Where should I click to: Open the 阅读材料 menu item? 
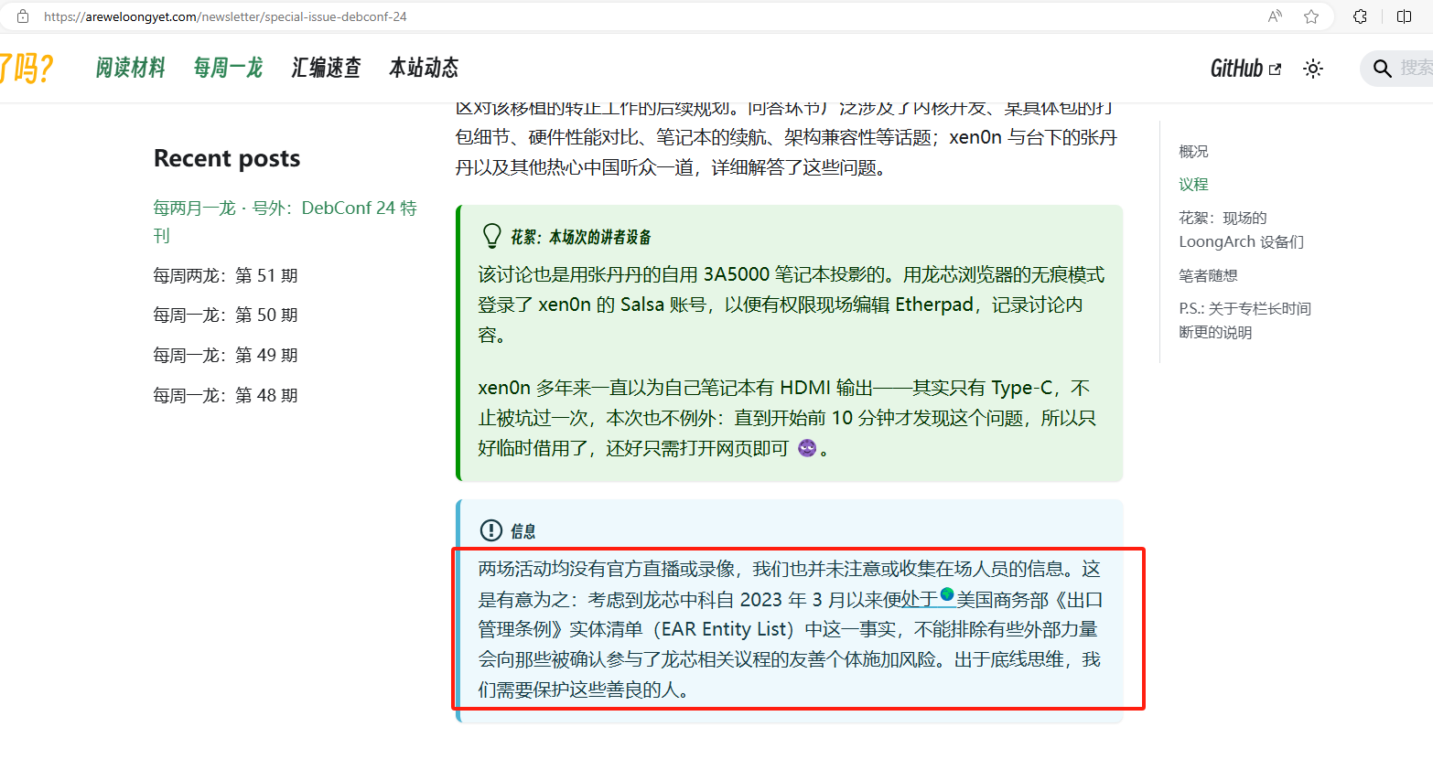tap(130, 68)
